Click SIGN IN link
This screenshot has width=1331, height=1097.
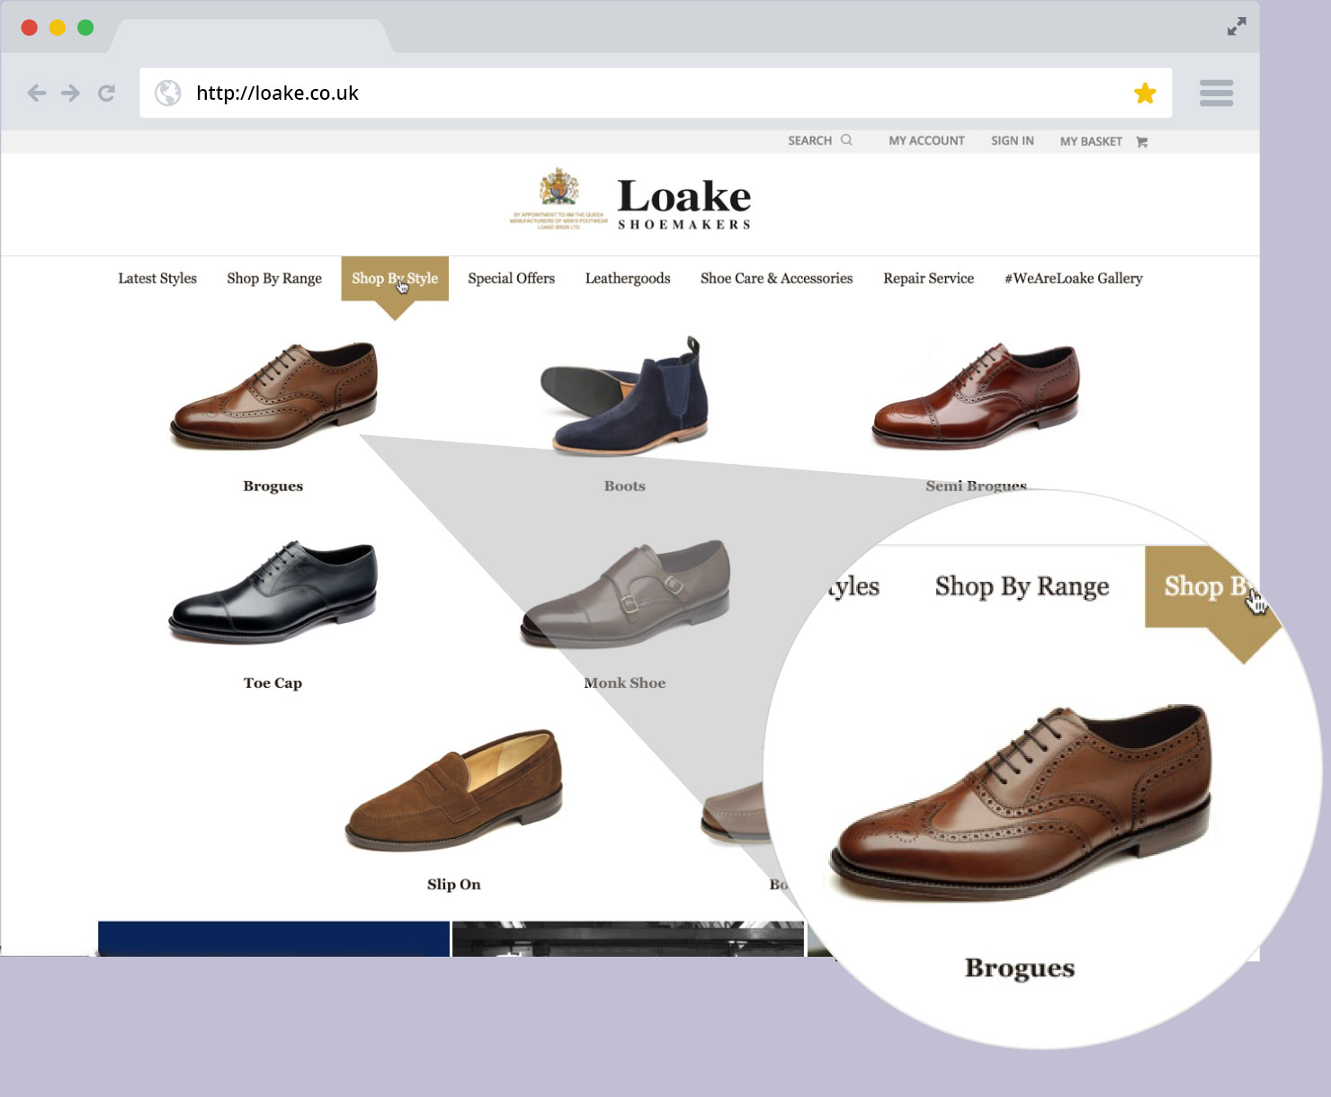tap(1012, 140)
